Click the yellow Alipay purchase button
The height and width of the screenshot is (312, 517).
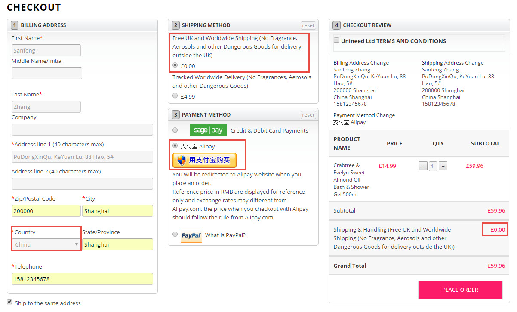click(204, 160)
